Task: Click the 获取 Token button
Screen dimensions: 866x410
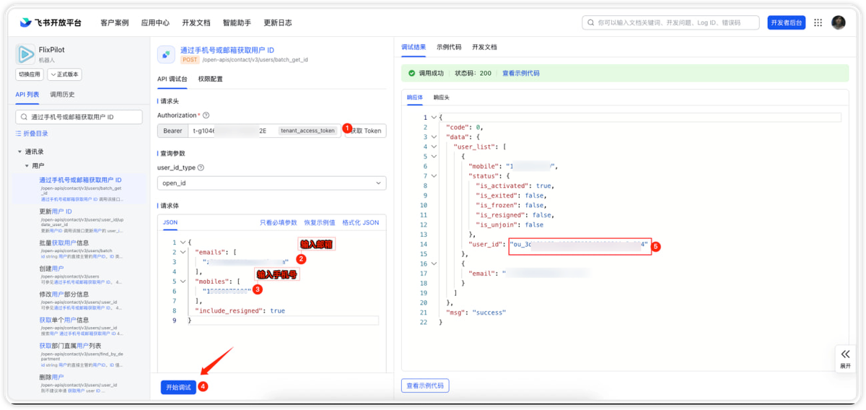Action: point(367,131)
